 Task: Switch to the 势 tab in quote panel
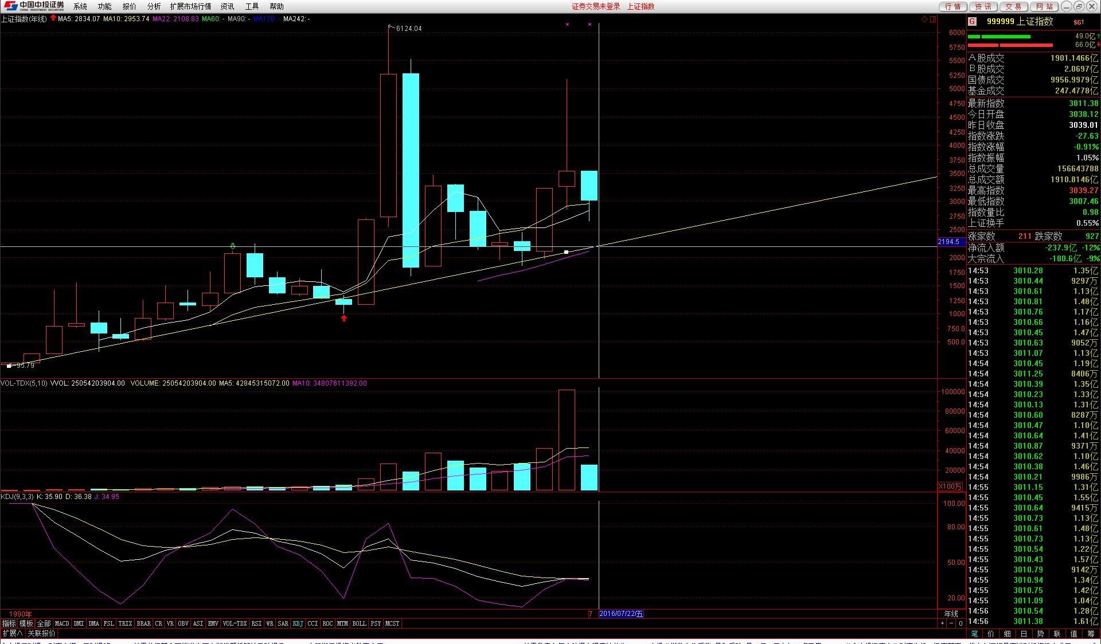click(x=1041, y=633)
